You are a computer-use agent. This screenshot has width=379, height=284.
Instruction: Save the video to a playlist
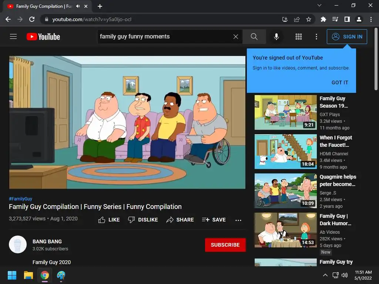(x=214, y=220)
